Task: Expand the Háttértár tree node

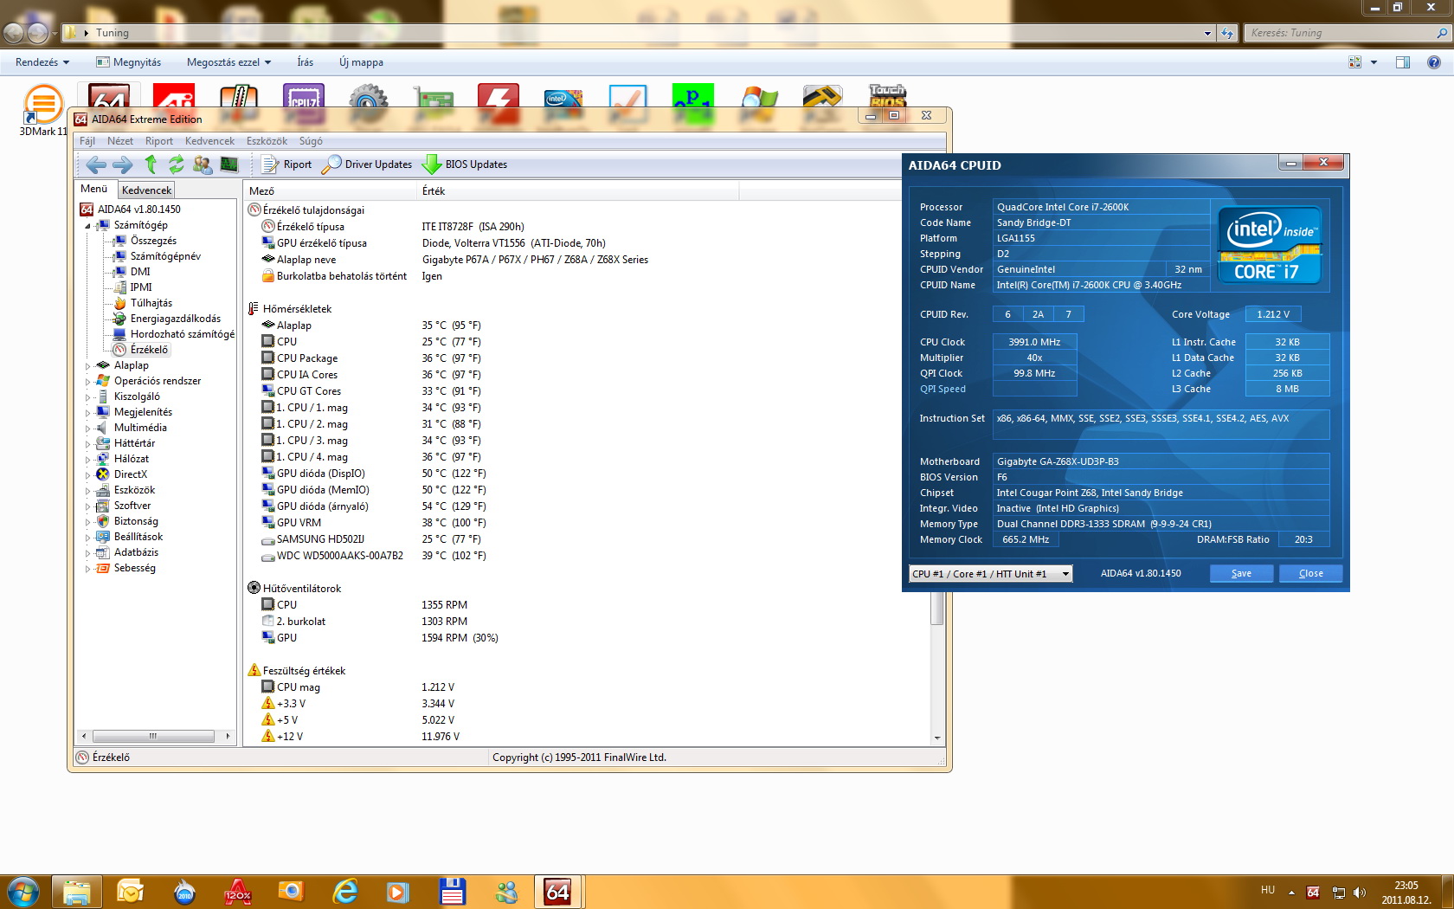Action: click(87, 444)
